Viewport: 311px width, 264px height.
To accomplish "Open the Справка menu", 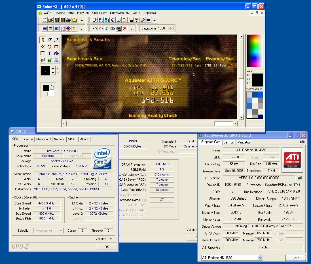I will 150,13.
